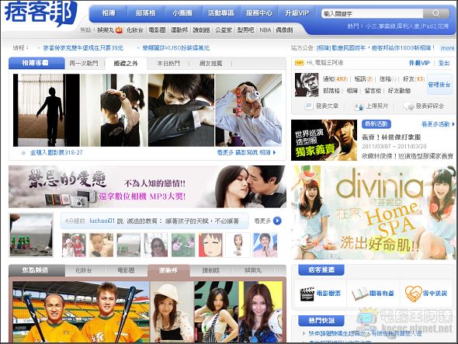458x344 pixels.
Task: Open the 開卷有益 book icon
Action: click(359, 294)
